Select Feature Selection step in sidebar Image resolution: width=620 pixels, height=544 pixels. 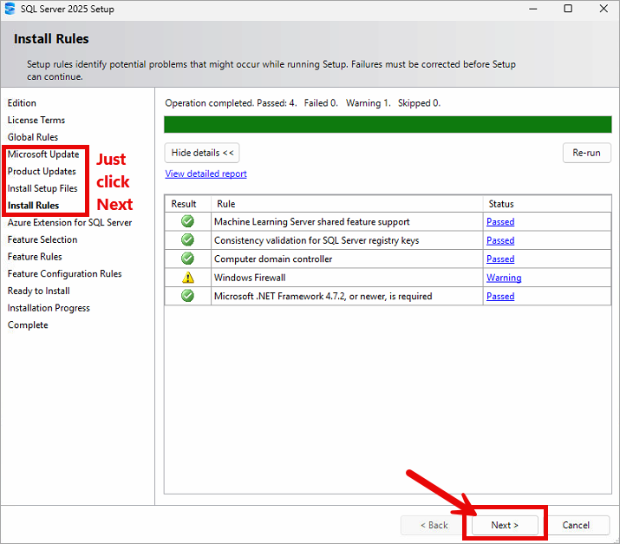click(42, 239)
